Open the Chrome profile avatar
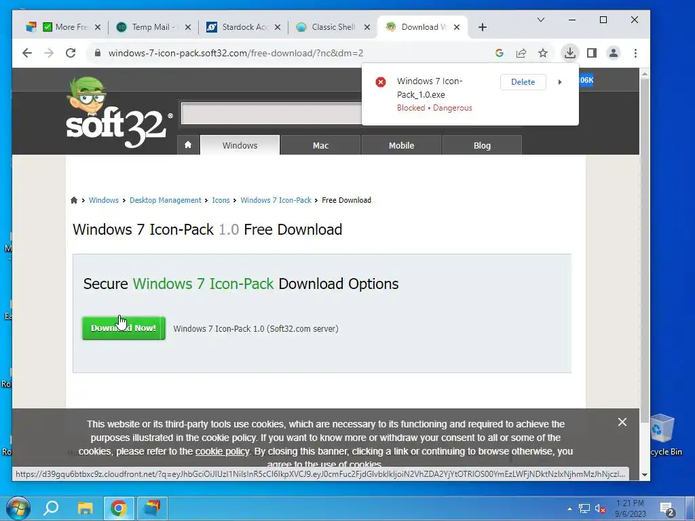 (x=614, y=53)
